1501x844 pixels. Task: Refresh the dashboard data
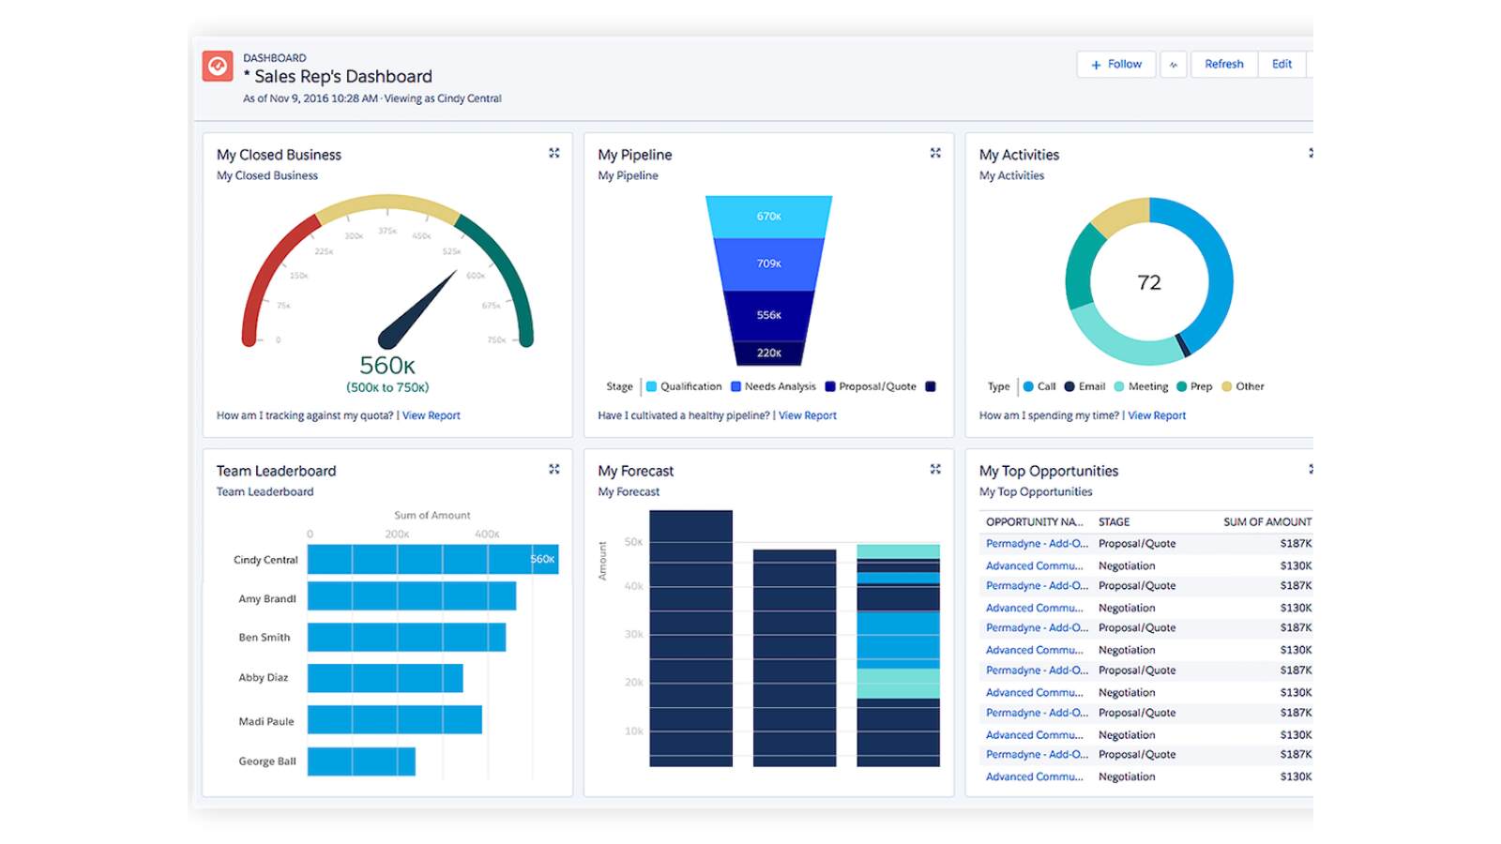(x=1223, y=65)
